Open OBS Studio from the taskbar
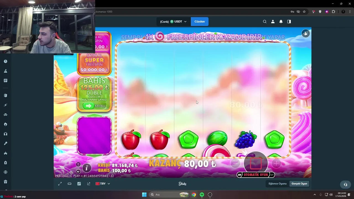 (x=210, y=195)
